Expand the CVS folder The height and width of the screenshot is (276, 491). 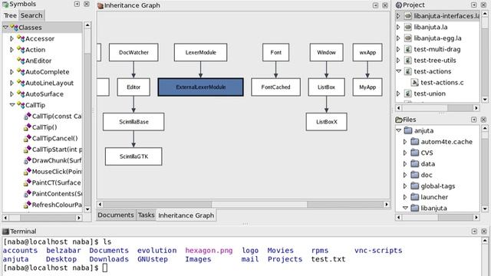(x=405, y=153)
